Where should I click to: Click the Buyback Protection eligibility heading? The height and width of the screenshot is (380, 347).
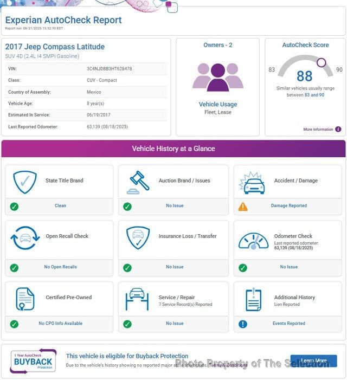pos(127,356)
